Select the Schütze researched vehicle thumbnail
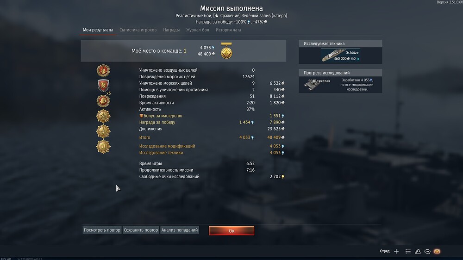The width and height of the screenshot is (463, 260). point(340,56)
